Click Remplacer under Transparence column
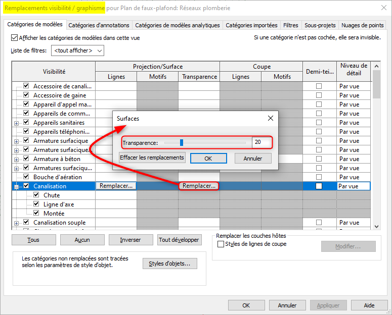This screenshot has height=315, width=392. (199, 186)
